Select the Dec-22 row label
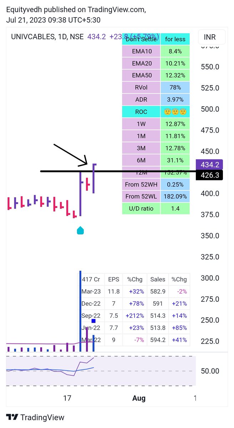234x428 pixels. (91, 304)
